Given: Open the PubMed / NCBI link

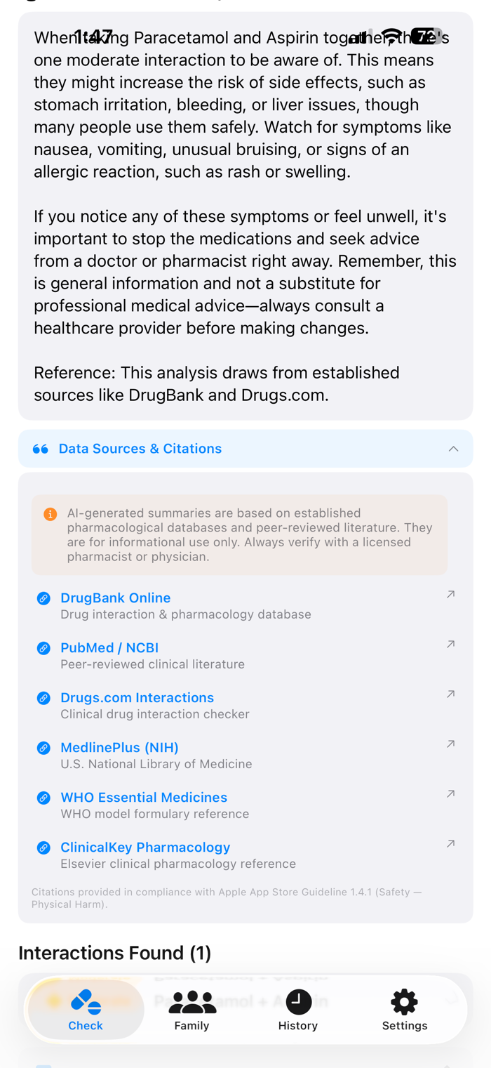Looking at the screenshot, I should pyautogui.click(x=109, y=647).
